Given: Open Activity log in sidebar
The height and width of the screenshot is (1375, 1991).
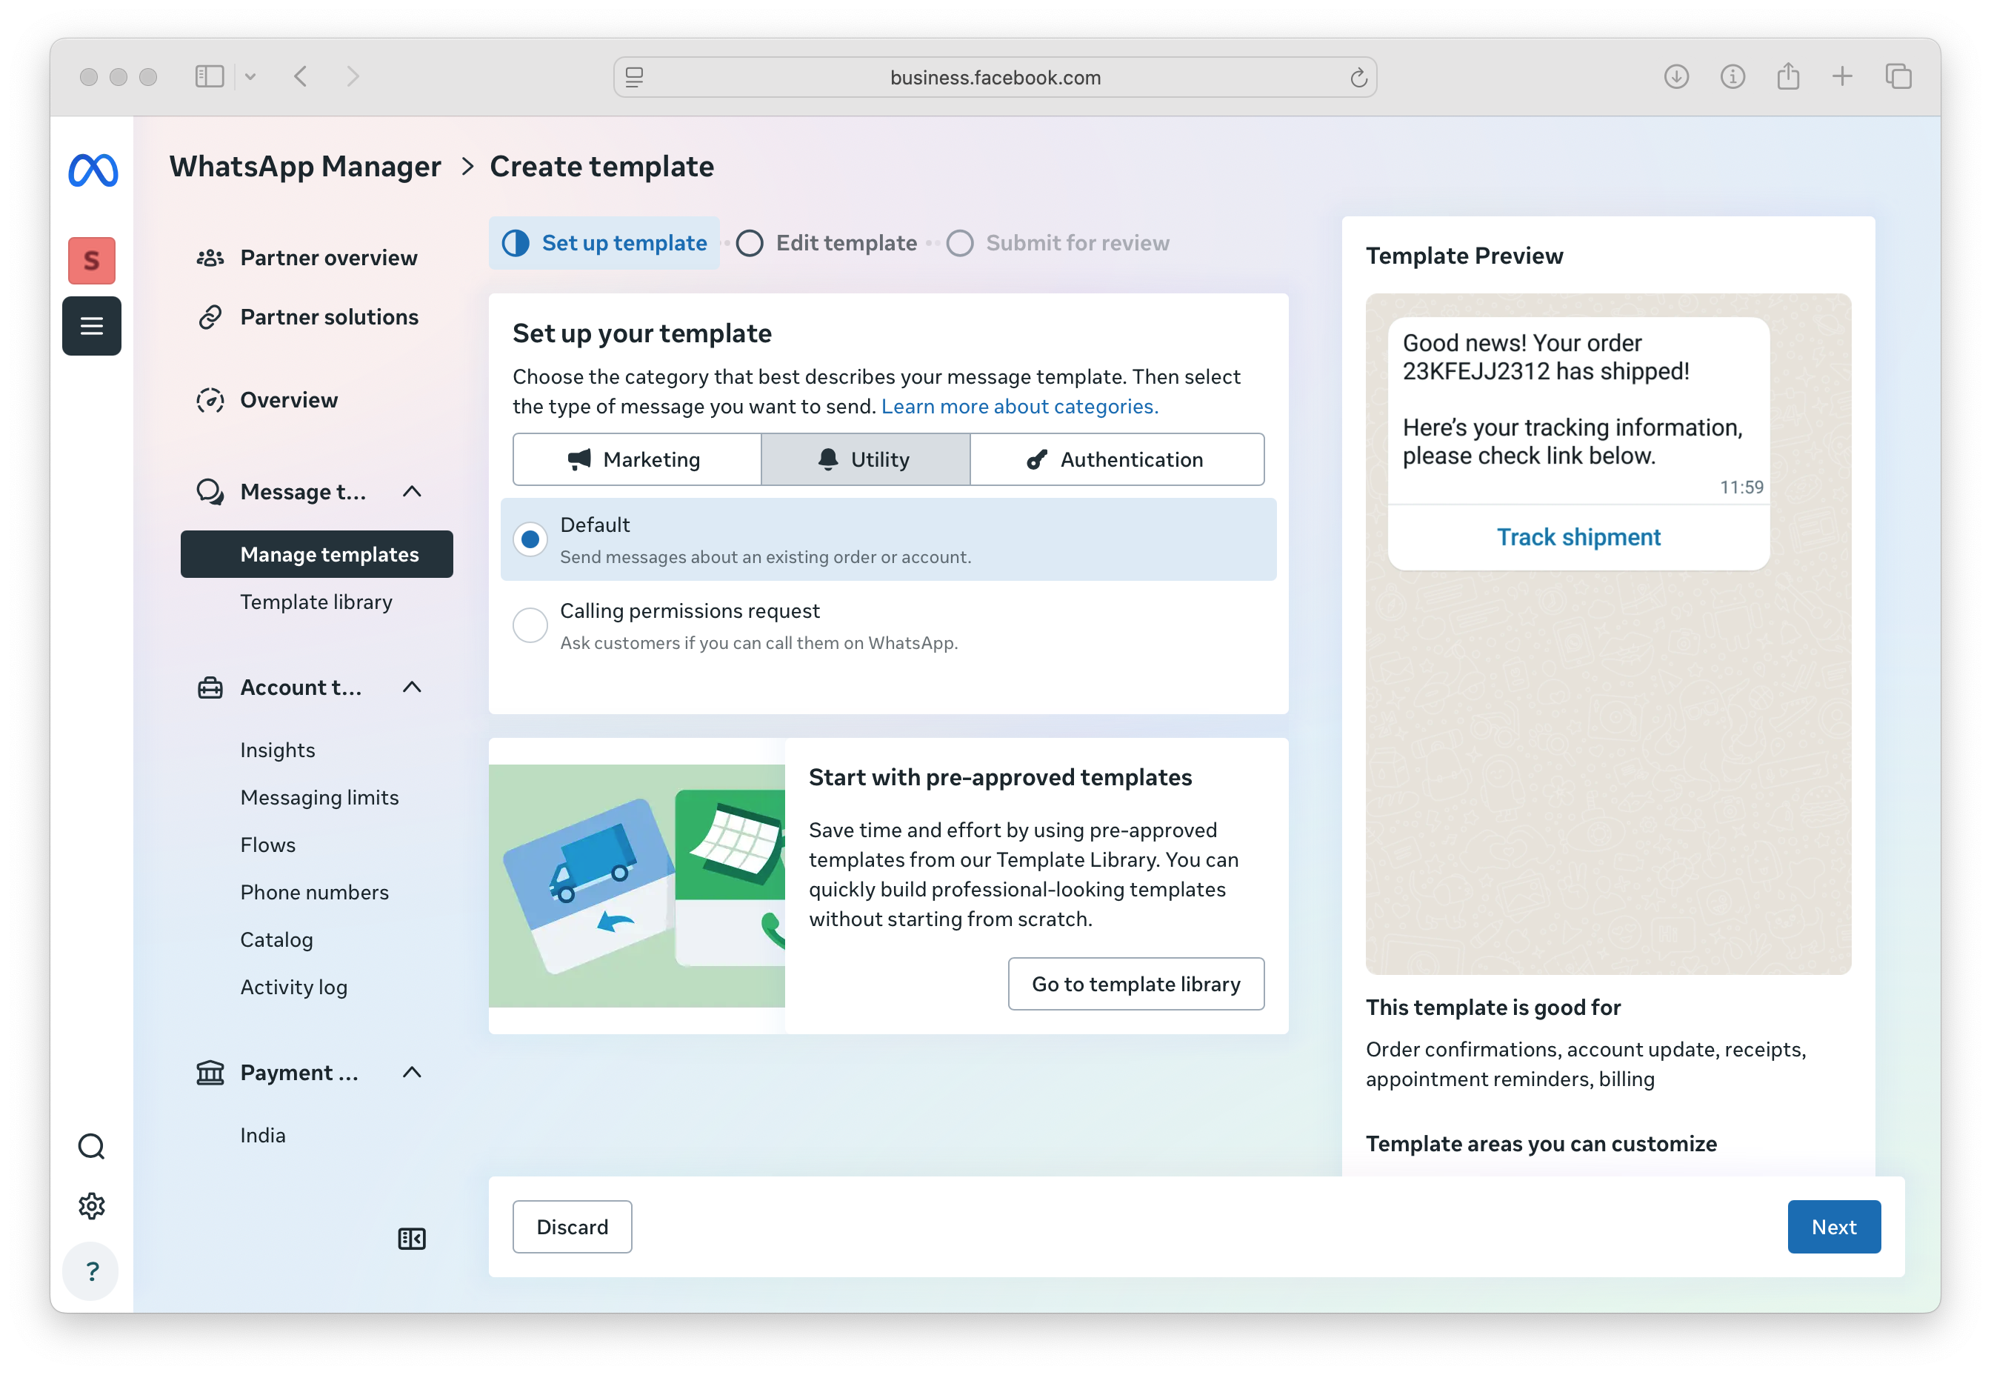Looking at the screenshot, I should click(x=293, y=987).
